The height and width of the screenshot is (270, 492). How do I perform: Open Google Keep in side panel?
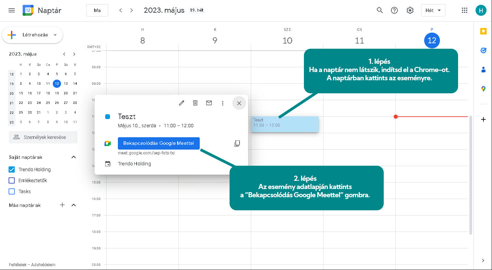coord(483,32)
